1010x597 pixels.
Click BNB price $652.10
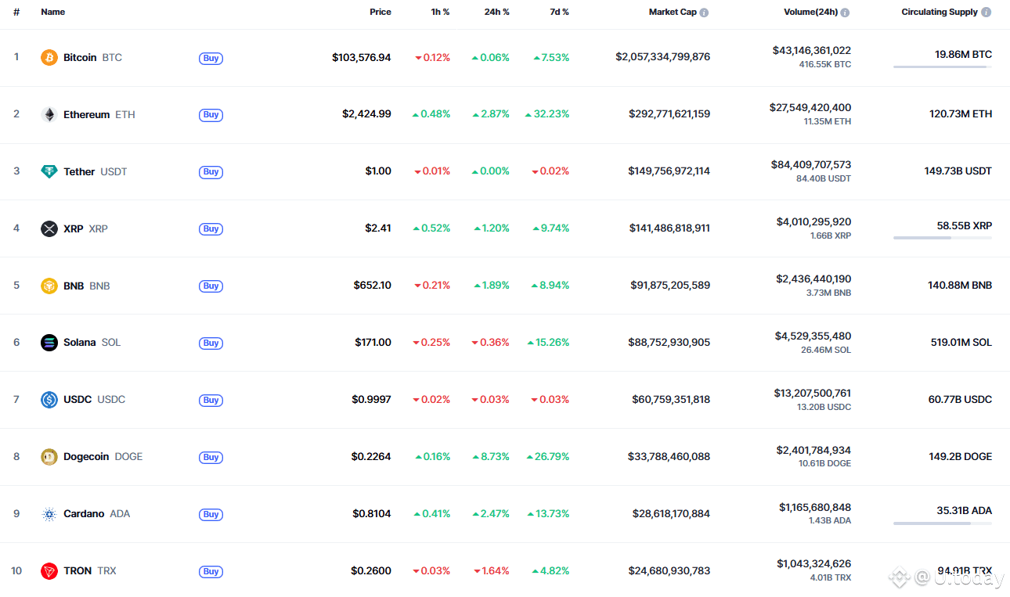pyautogui.click(x=373, y=286)
